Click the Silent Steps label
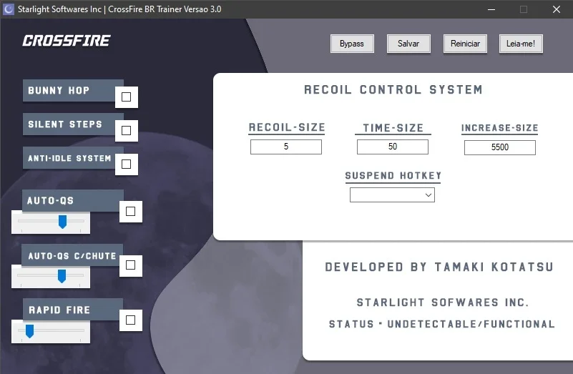 pos(65,124)
